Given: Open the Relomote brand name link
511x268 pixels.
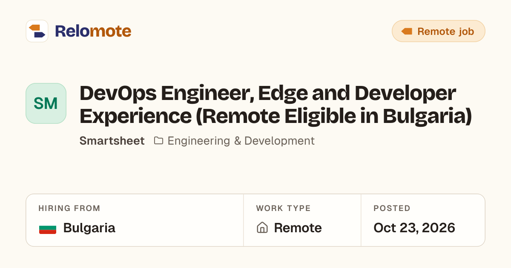Looking at the screenshot, I should click(93, 31).
